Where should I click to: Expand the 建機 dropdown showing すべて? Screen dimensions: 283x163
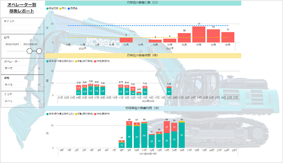tap(22, 85)
